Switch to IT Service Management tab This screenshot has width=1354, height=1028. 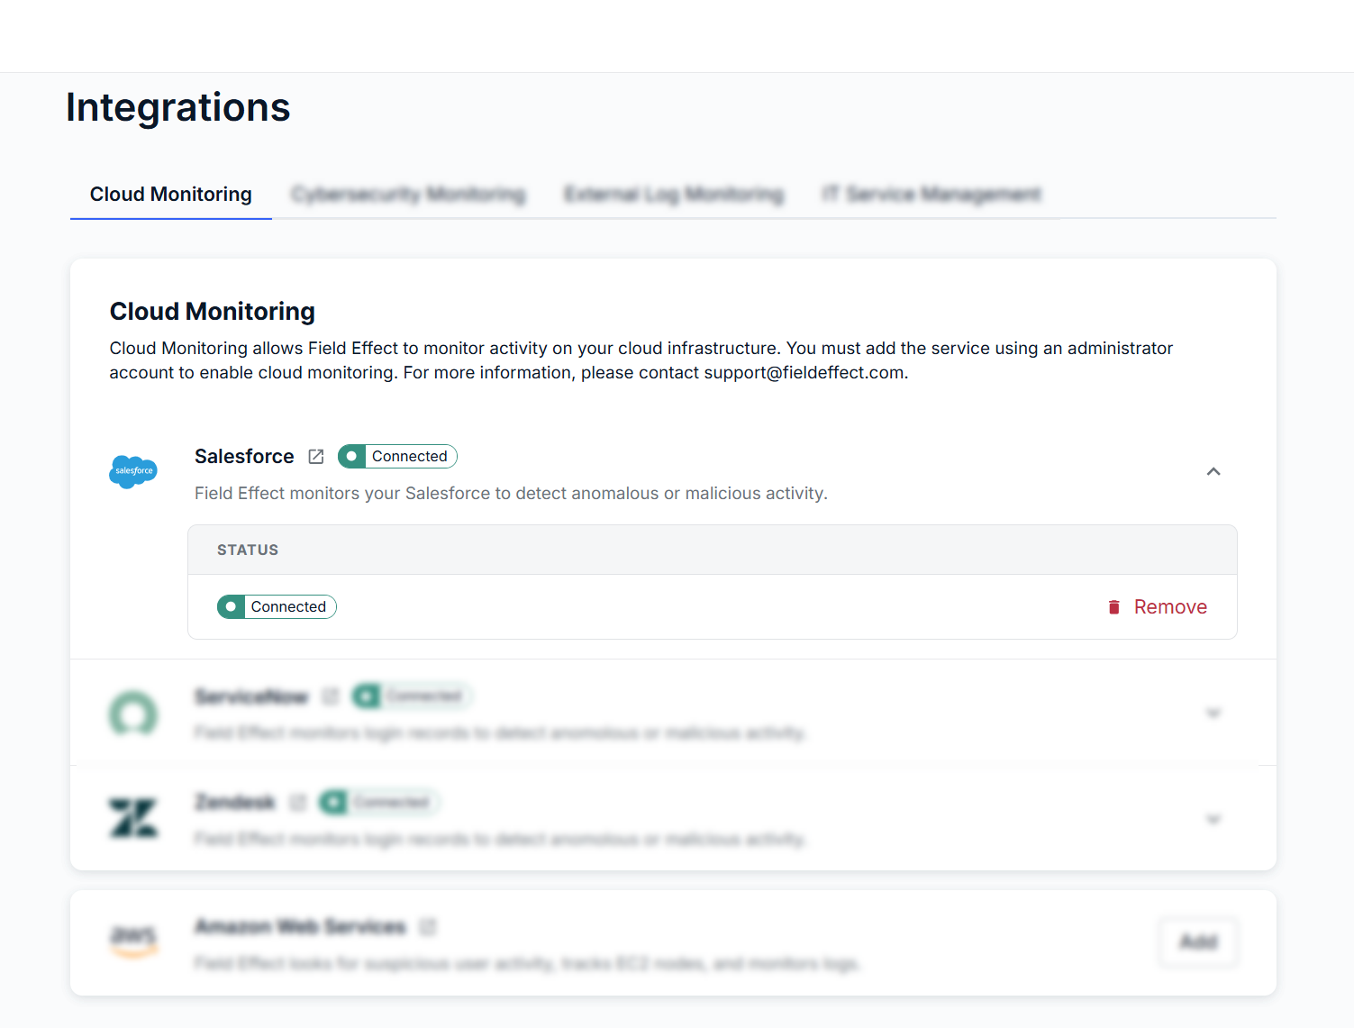pos(931,195)
